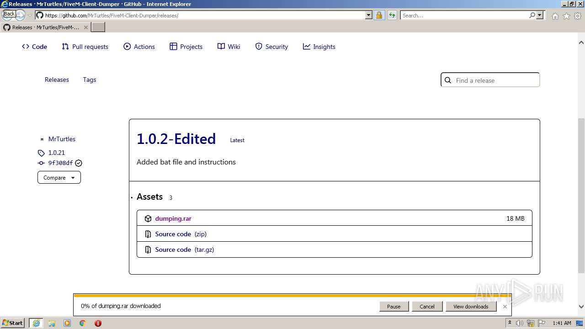Click the Home icon
The width and height of the screenshot is (585, 329).
coord(555,16)
